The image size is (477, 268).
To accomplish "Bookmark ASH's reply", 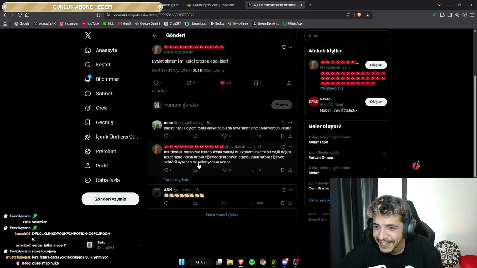I will click(x=283, y=203).
